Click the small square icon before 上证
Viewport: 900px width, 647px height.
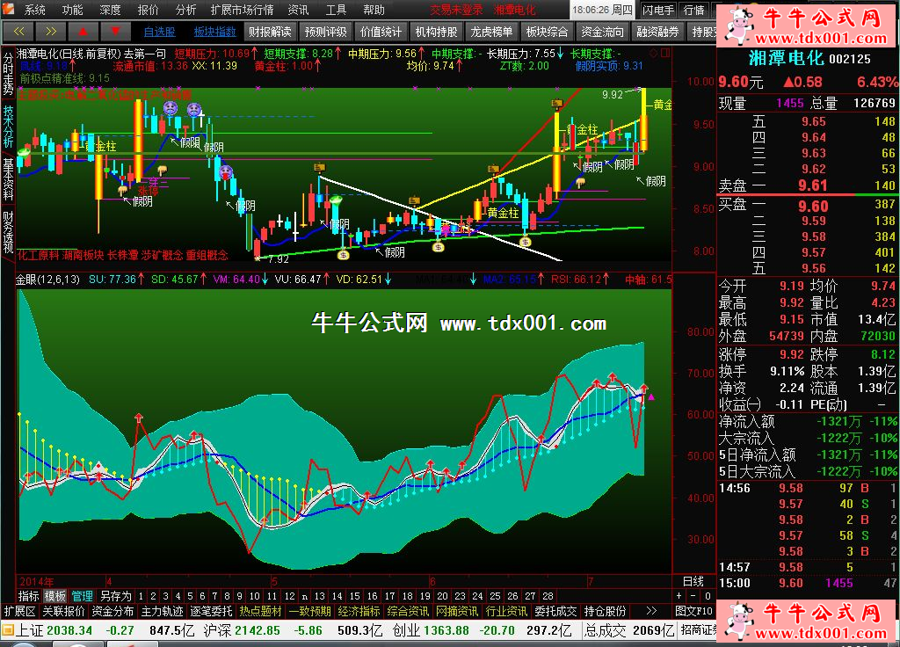[x=7, y=630]
